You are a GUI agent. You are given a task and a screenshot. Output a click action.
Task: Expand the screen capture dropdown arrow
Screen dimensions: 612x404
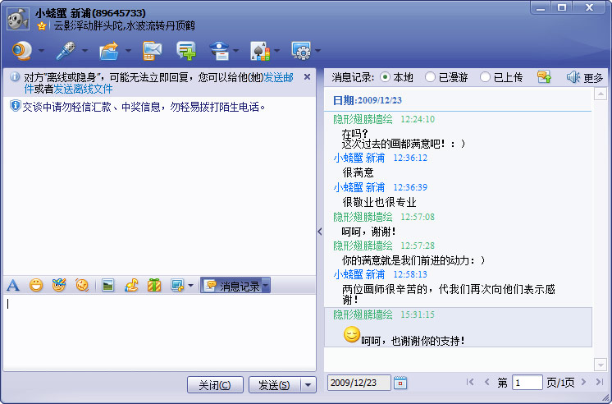(x=190, y=286)
